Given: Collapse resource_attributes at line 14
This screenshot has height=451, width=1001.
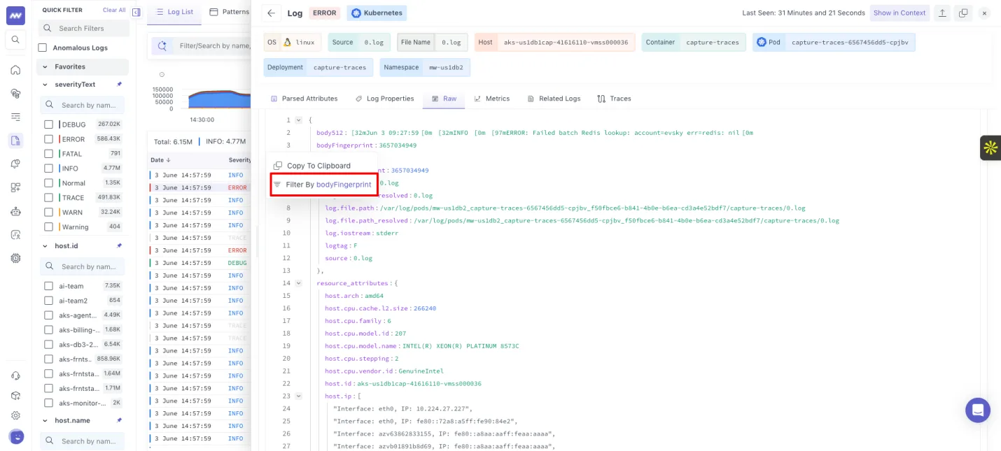Looking at the screenshot, I should click(299, 283).
